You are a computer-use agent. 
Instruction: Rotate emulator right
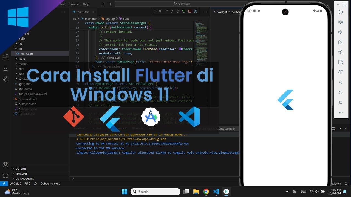[x=341, y=72]
